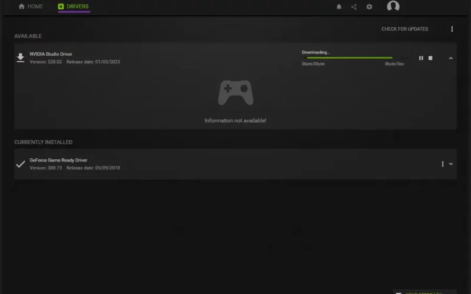Stop the driver download
The height and width of the screenshot is (294, 471).
click(430, 58)
